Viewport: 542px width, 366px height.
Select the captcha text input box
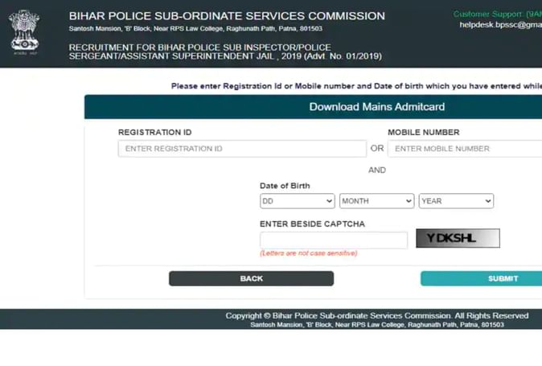(334, 240)
